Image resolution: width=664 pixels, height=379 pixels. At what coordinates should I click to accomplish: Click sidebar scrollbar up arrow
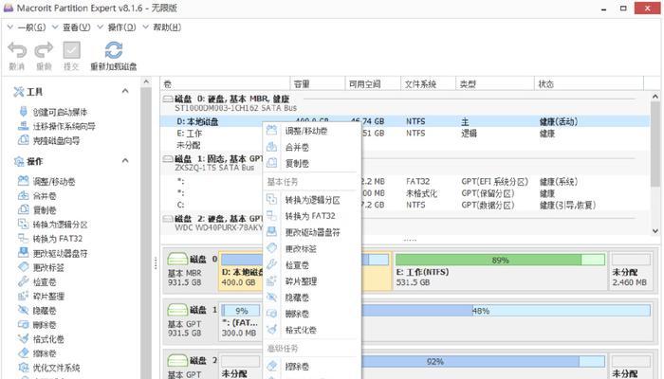click(146, 82)
